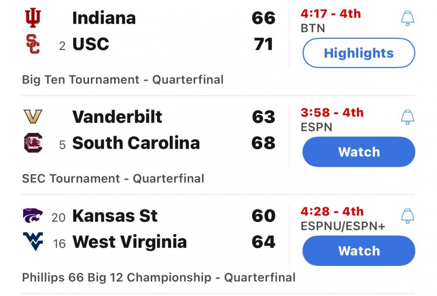Tap West Virginia's score of 64
437x296 pixels.
coord(264,242)
